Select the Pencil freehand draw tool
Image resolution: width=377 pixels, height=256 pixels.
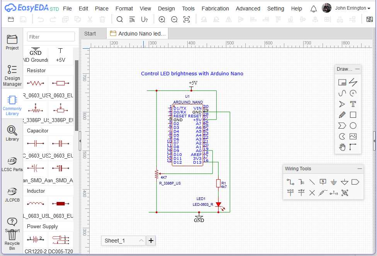click(x=342, y=115)
